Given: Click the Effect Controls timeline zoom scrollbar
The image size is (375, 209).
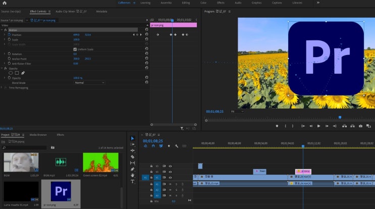Looking at the screenshot, I should [174, 125].
